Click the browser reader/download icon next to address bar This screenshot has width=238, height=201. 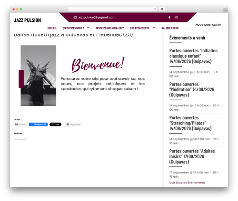(162, 9)
